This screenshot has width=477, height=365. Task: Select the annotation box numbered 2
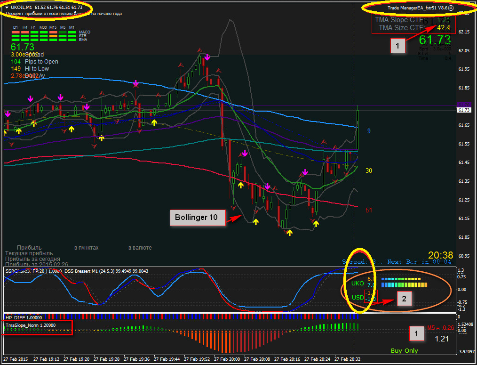(404, 299)
